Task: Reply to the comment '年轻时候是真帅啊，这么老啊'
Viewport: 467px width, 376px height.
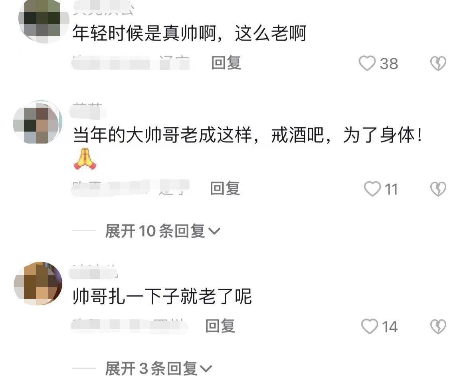Action: (x=226, y=63)
